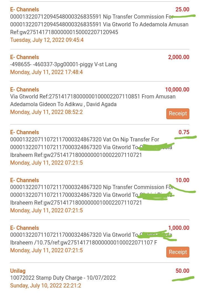Click the Monday, July 11, 2022 08:52 timestamp
This screenshot has width=199, height=293.
pyautogui.click(x=46, y=112)
